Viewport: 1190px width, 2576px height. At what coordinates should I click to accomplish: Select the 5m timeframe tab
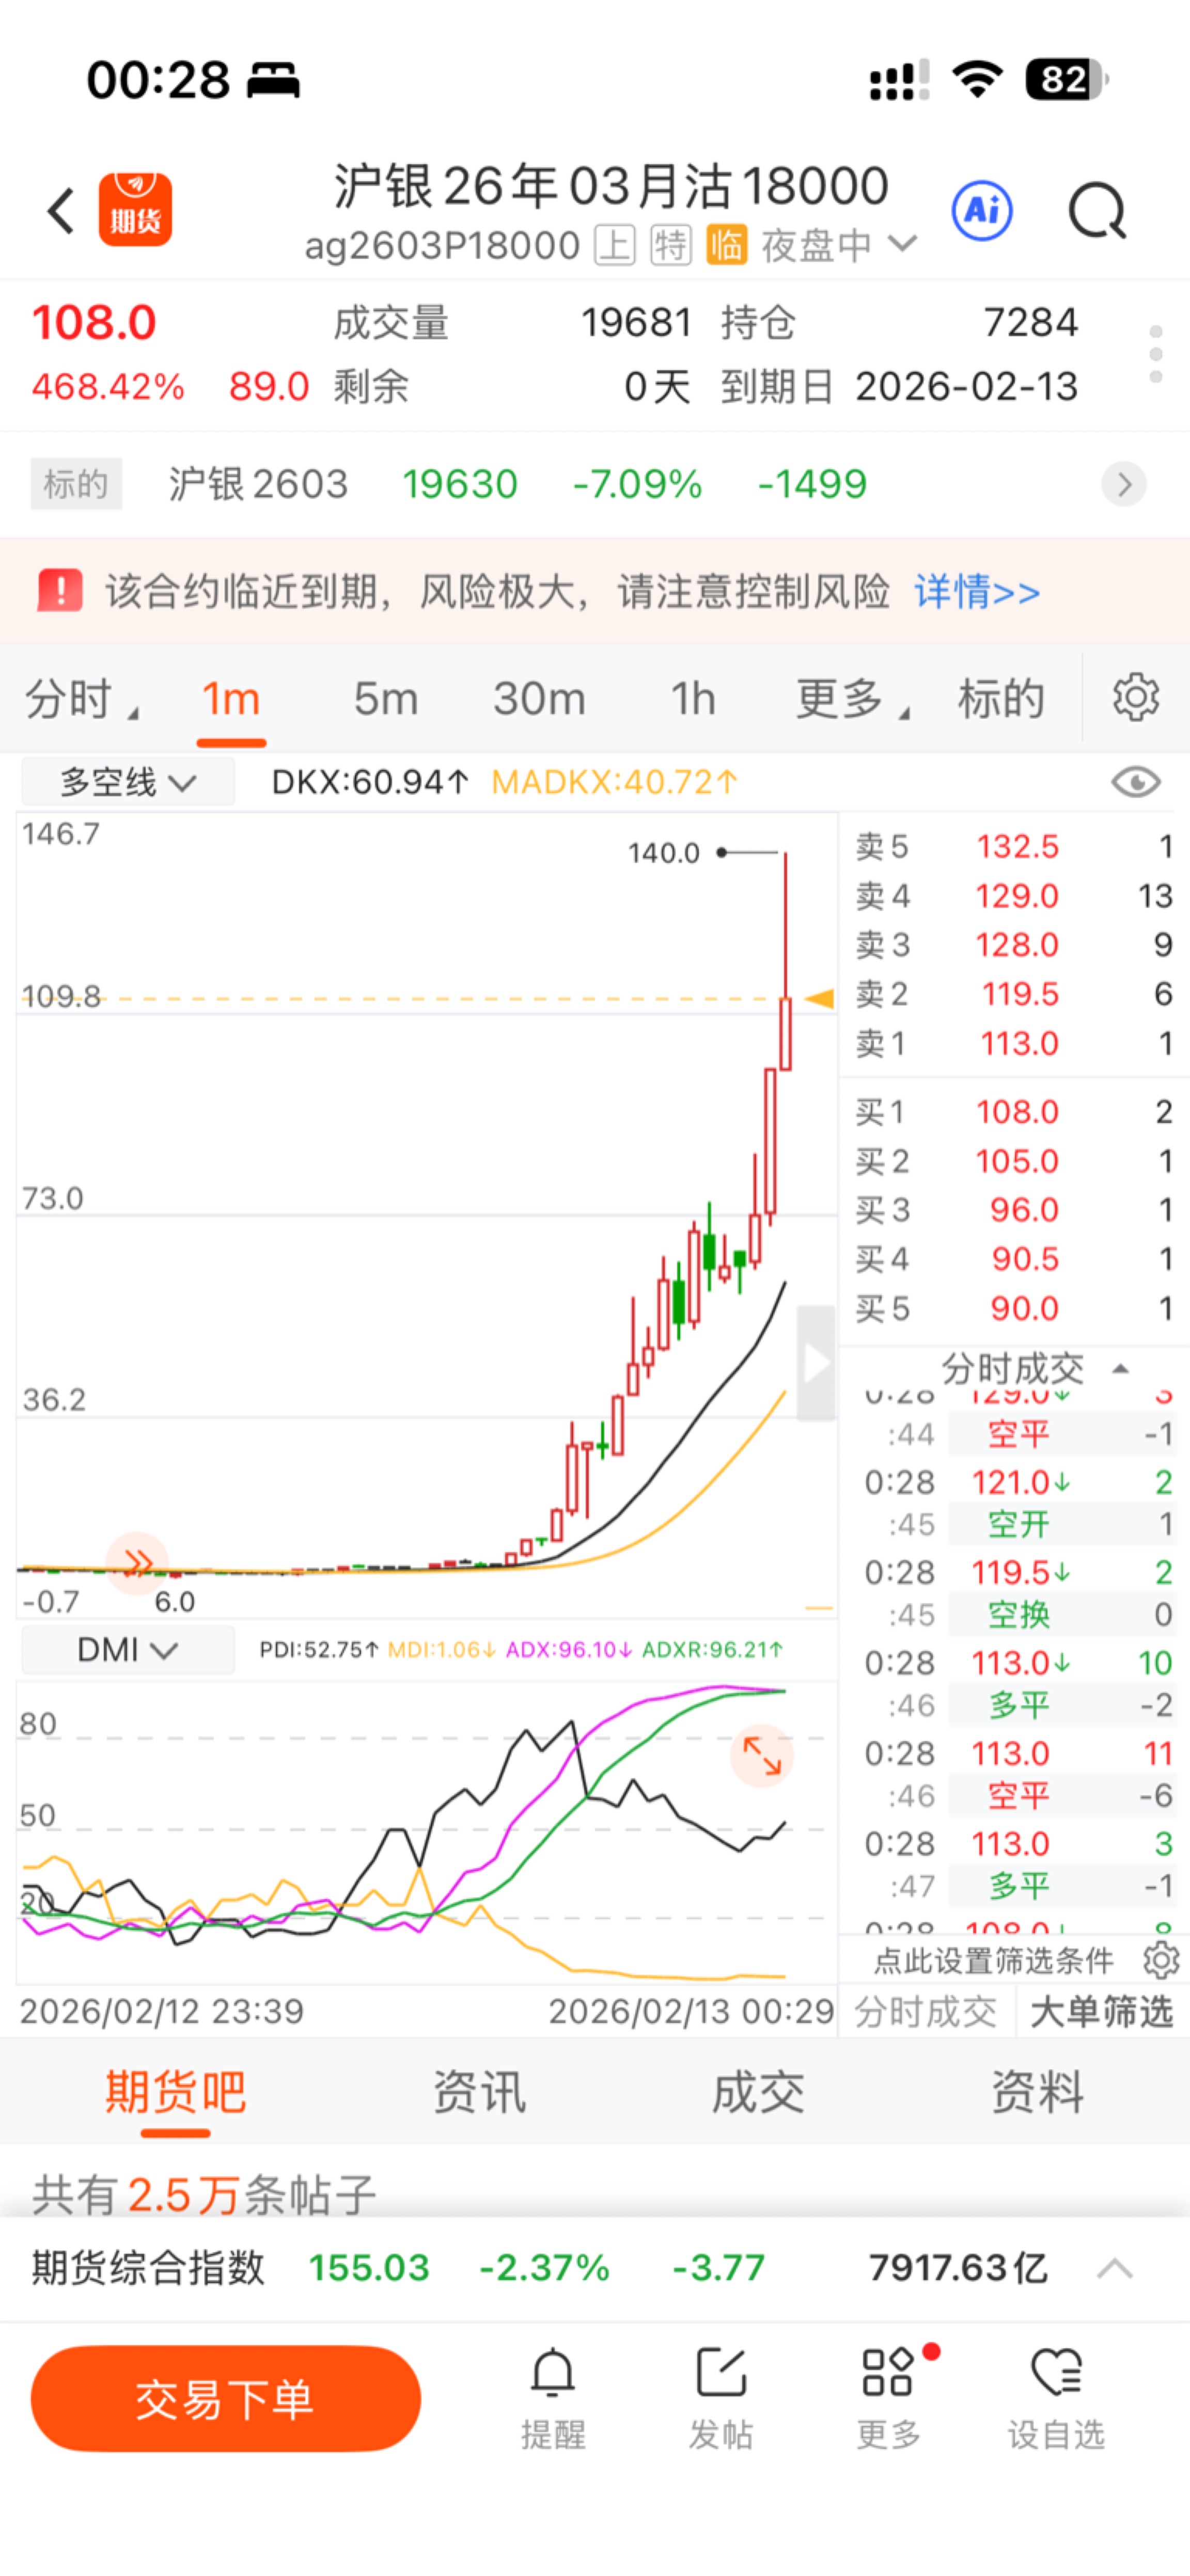[386, 698]
